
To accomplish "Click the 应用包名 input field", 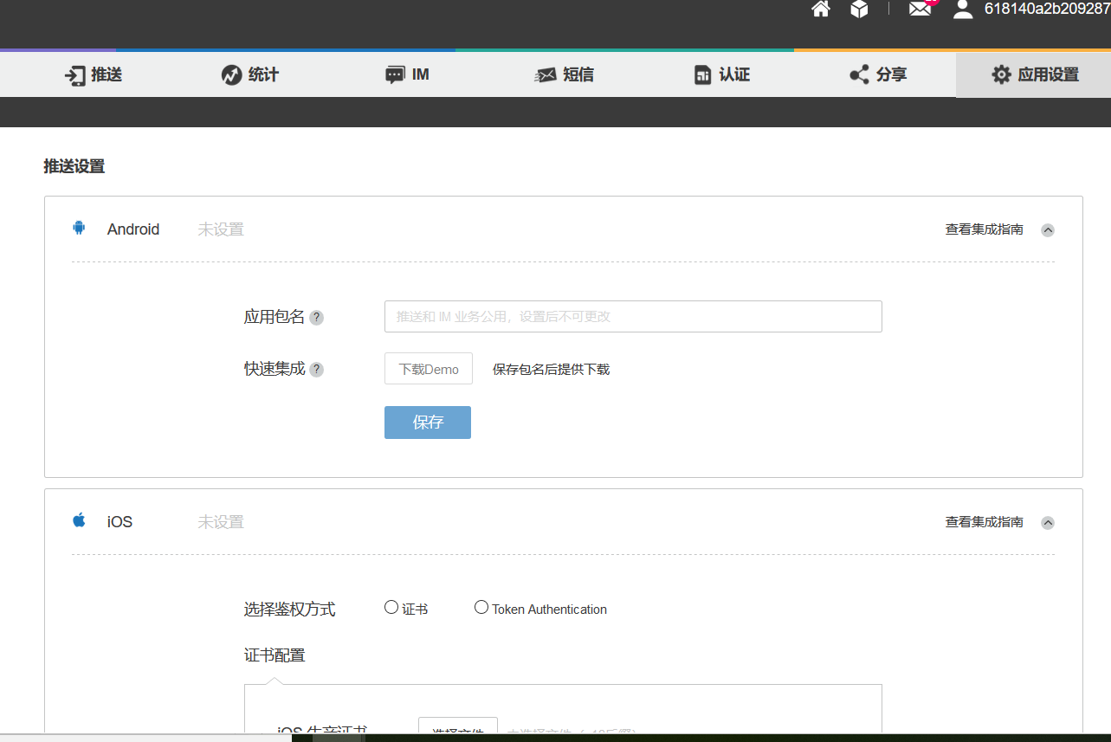I will coord(633,316).
